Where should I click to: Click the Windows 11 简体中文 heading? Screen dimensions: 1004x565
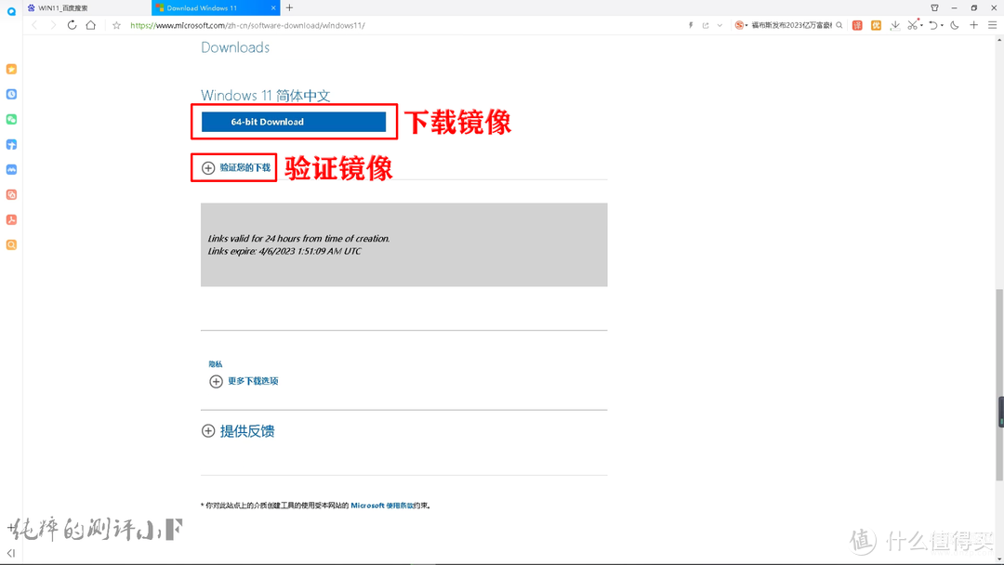pos(266,96)
